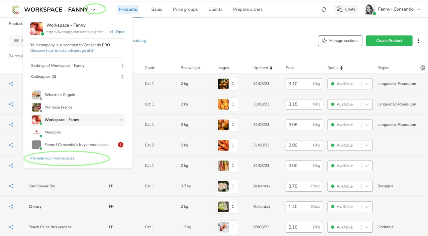Open Manage your workspaces link

click(52, 158)
